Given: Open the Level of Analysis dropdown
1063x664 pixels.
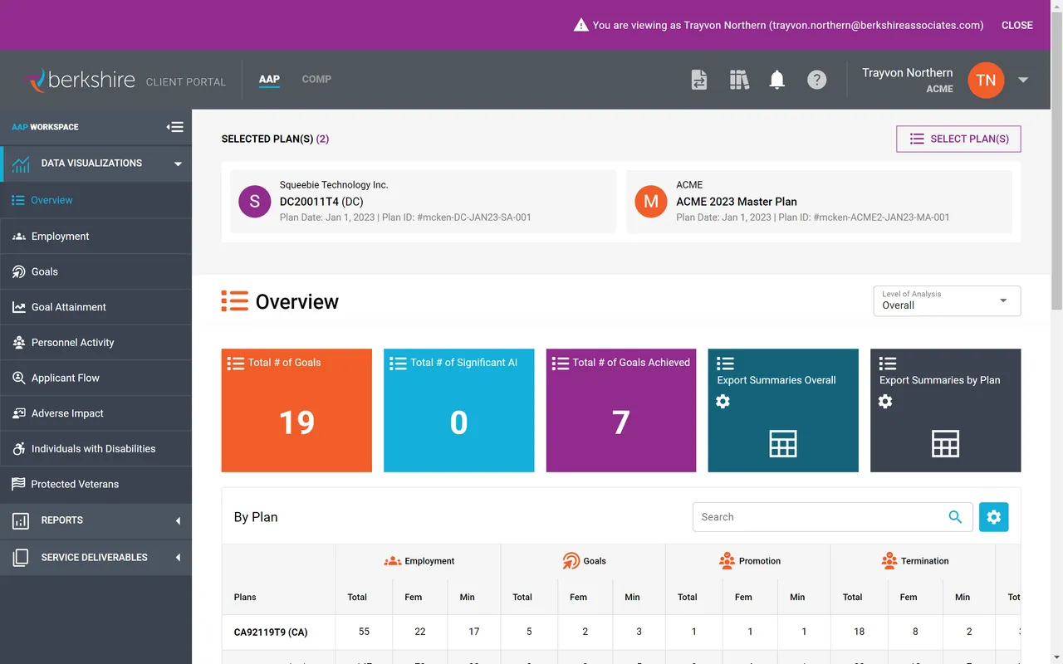Looking at the screenshot, I should tap(1002, 300).
